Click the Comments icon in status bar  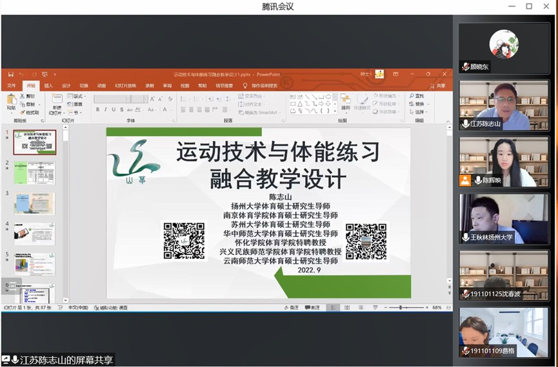[x=312, y=308]
